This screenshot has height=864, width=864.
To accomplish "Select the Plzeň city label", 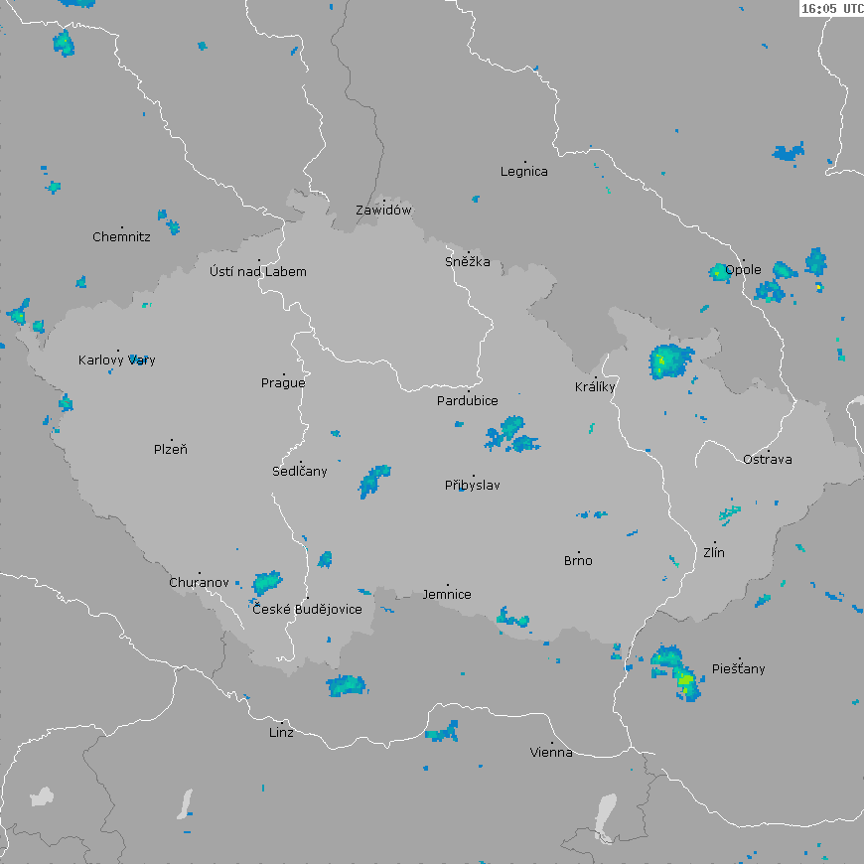I will tap(171, 450).
